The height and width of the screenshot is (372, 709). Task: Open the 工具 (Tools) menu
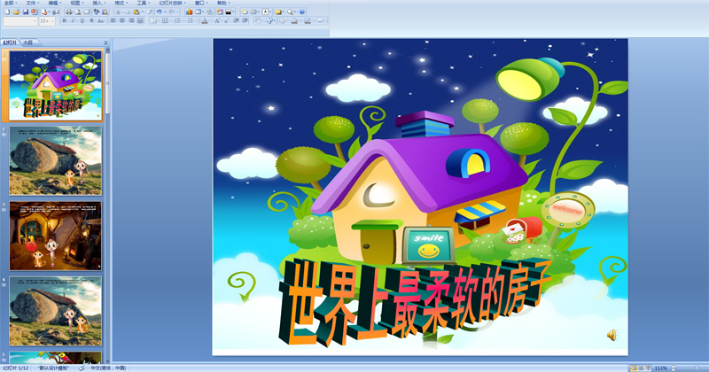[x=142, y=4]
